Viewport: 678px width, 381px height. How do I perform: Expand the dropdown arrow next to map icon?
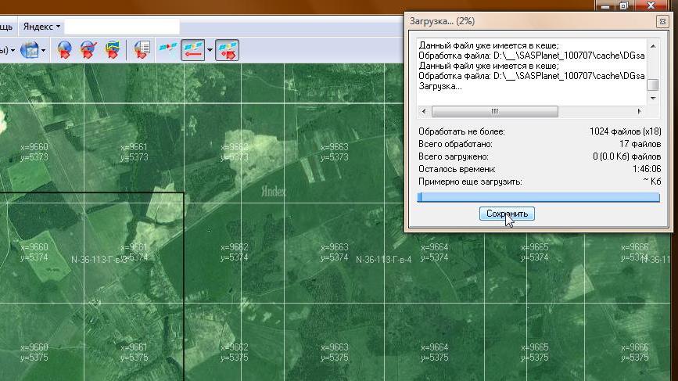(x=44, y=51)
